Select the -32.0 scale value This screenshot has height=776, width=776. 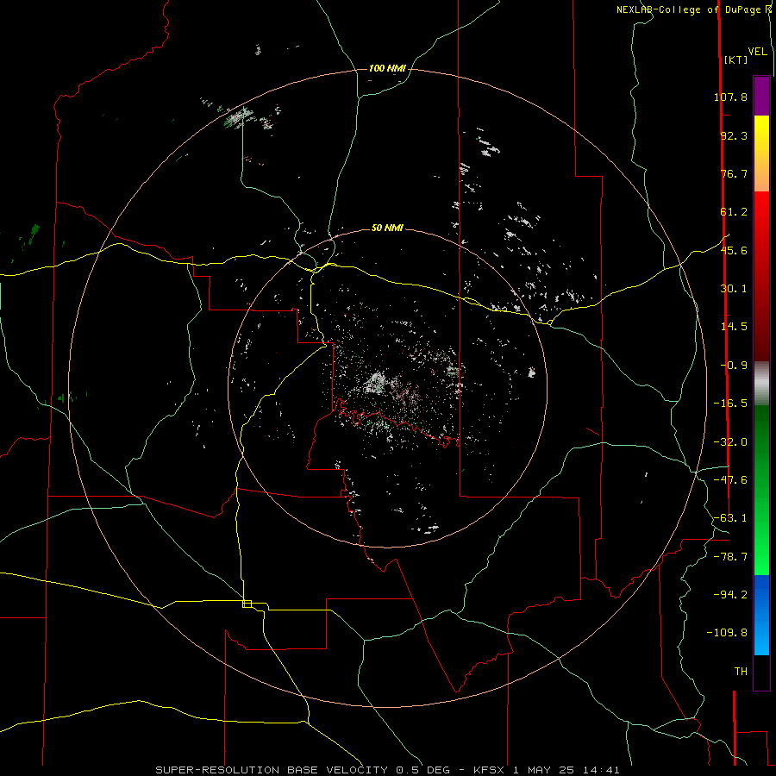[730, 442]
